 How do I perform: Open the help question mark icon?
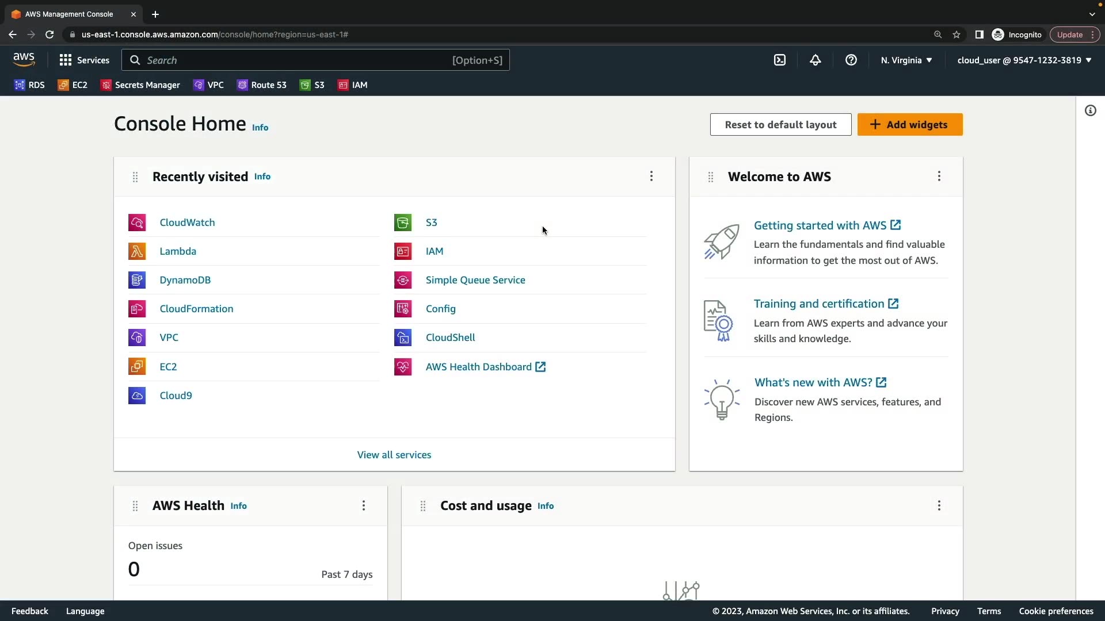pos(851,60)
